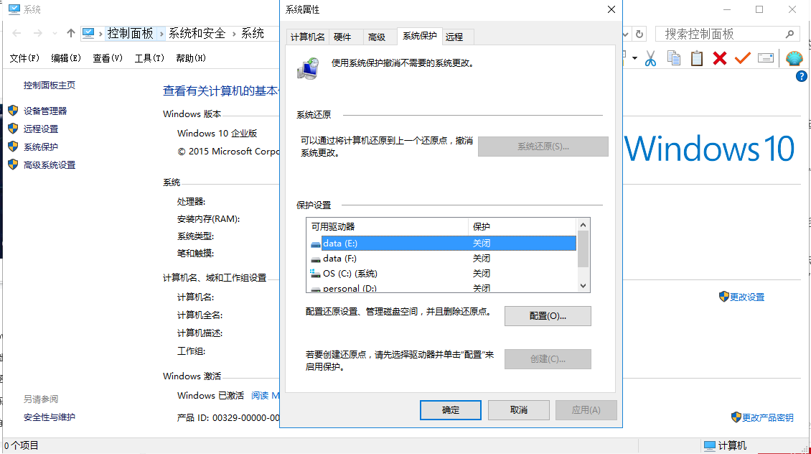Click the 保护 column header
Image resolution: width=811 pixels, height=454 pixels.
pos(521,227)
